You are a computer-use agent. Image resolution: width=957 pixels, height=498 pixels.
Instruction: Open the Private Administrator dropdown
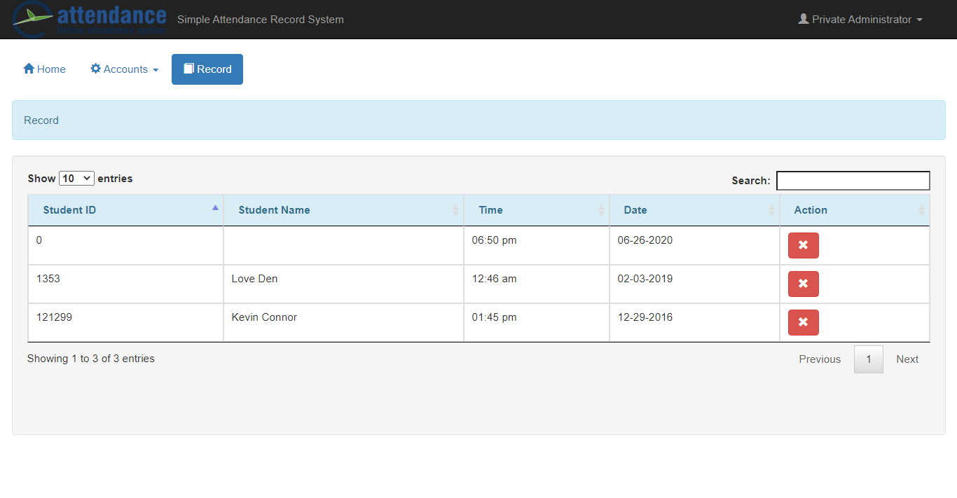pos(860,19)
